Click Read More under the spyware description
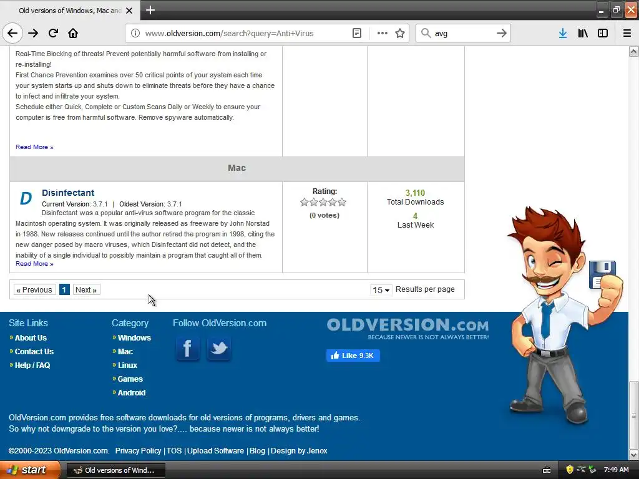This screenshot has height=479, width=639. click(34, 147)
